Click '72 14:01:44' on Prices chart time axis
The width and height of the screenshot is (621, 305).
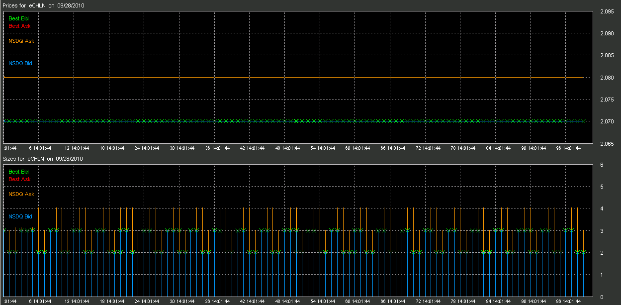[x=429, y=148]
